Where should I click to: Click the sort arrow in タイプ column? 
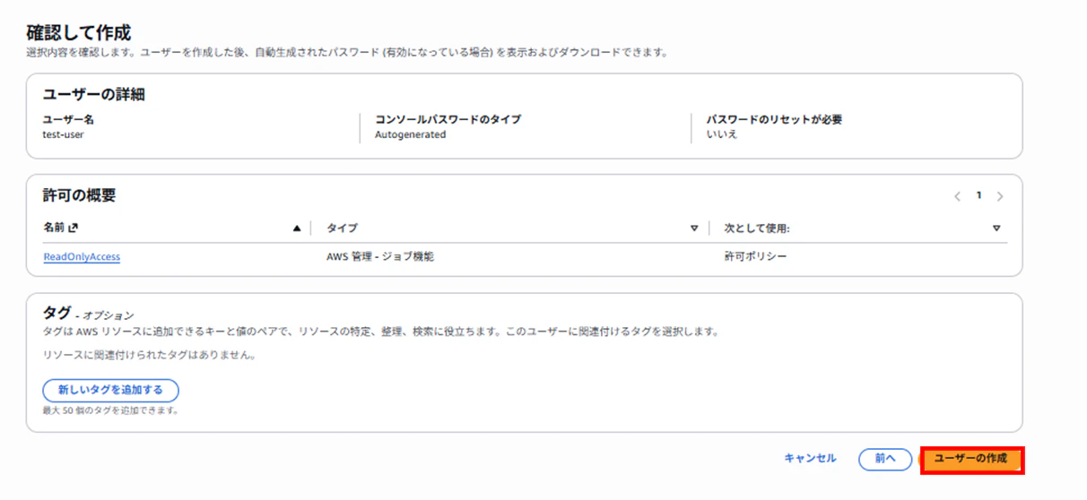coord(694,228)
